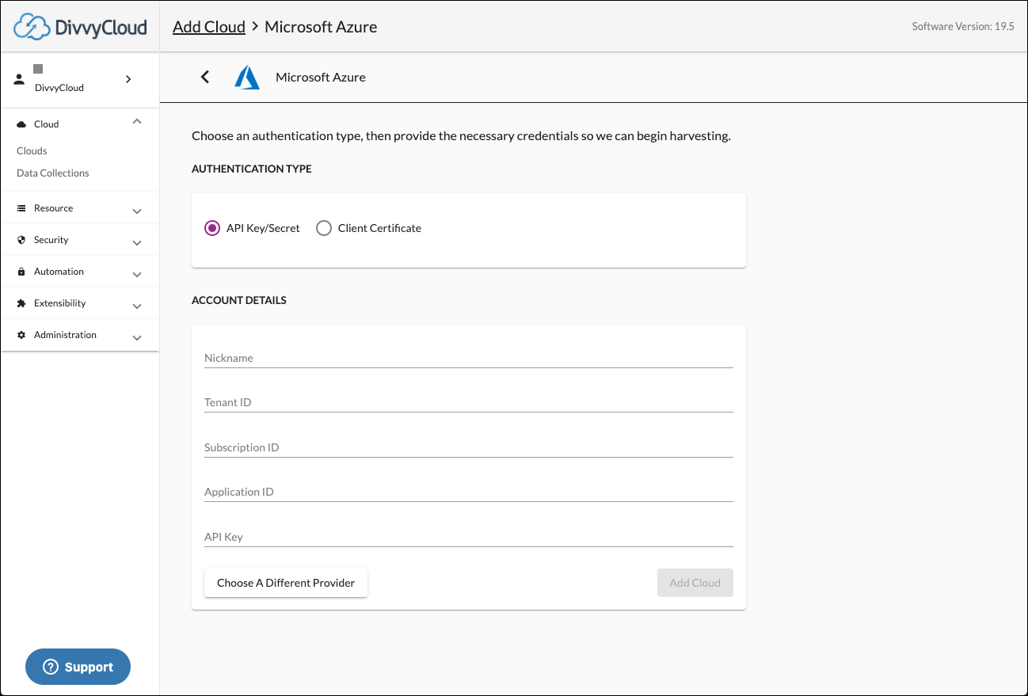Click Choose A Different Provider button

(286, 583)
